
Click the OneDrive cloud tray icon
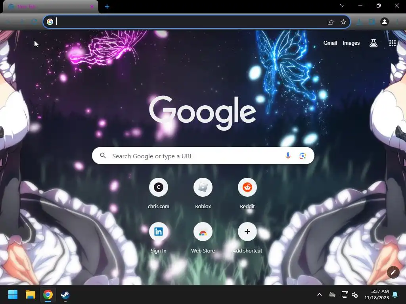tap(332, 294)
